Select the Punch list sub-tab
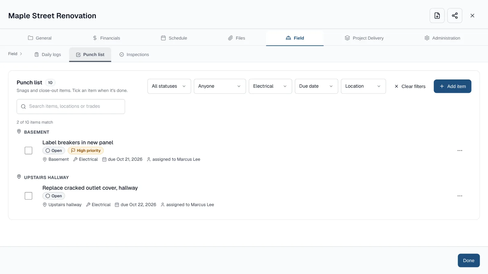Image resolution: width=488 pixels, height=274 pixels. [90, 55]
